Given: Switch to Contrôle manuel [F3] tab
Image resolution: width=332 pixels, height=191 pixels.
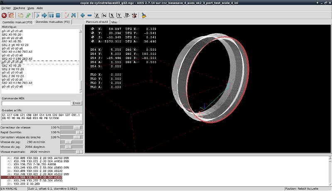Looking at the screenshot, I should 17,22.
